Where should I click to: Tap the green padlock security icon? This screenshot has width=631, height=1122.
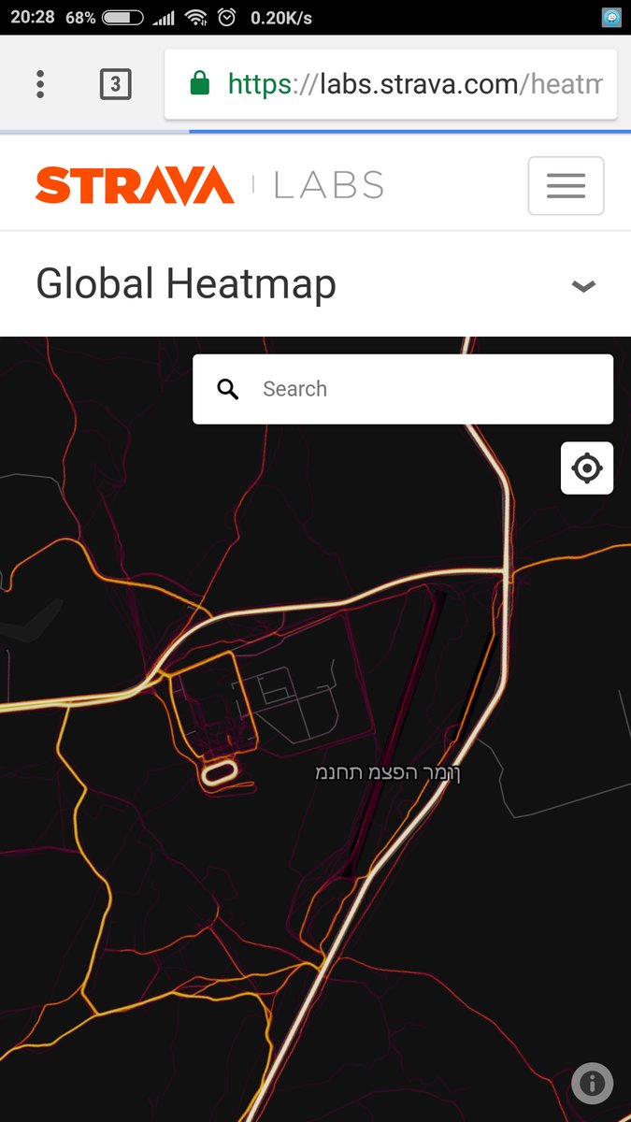tap(199, 84)
